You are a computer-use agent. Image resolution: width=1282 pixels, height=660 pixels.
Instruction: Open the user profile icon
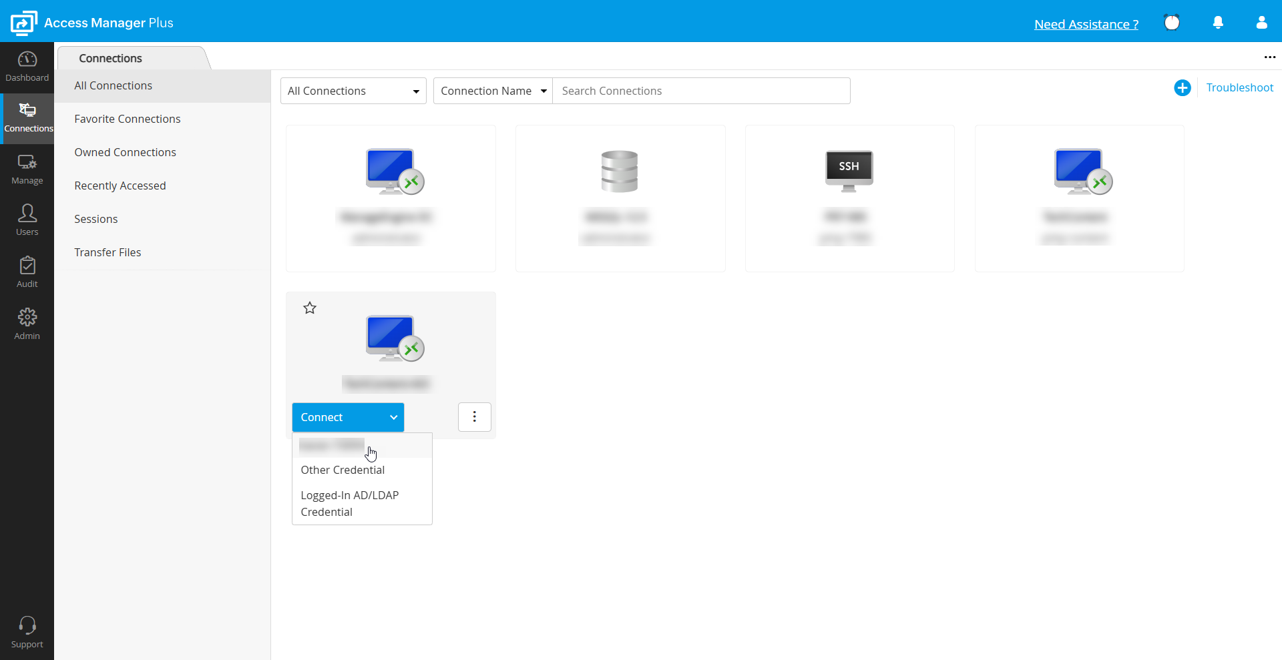[1261, 23]
